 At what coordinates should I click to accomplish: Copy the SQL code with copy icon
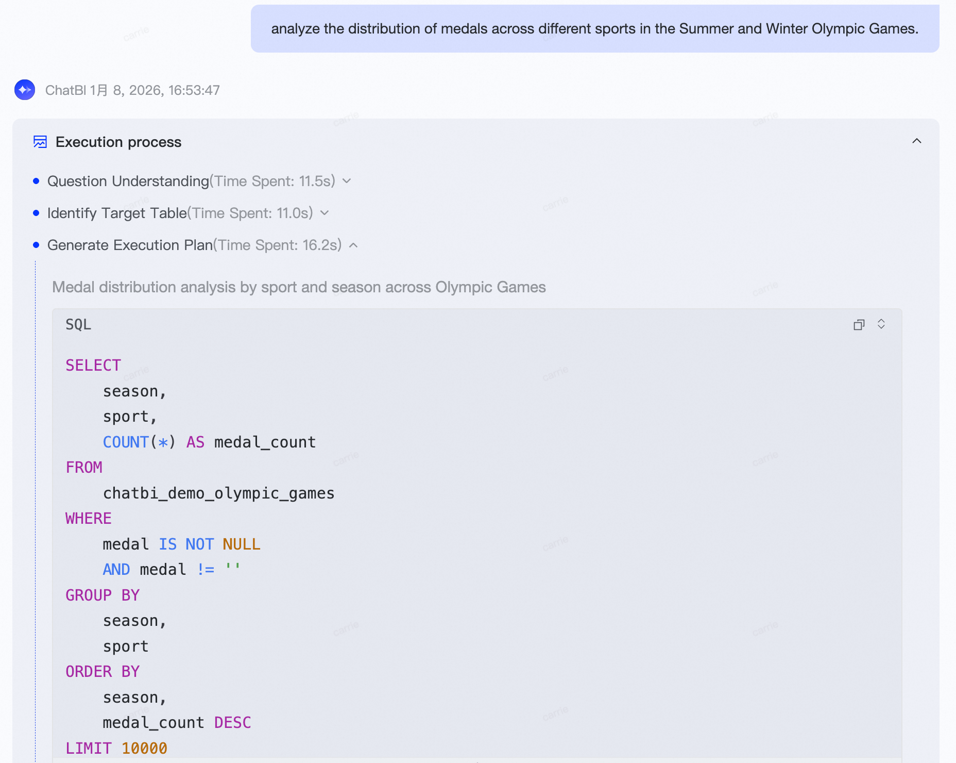pos(859,325)
